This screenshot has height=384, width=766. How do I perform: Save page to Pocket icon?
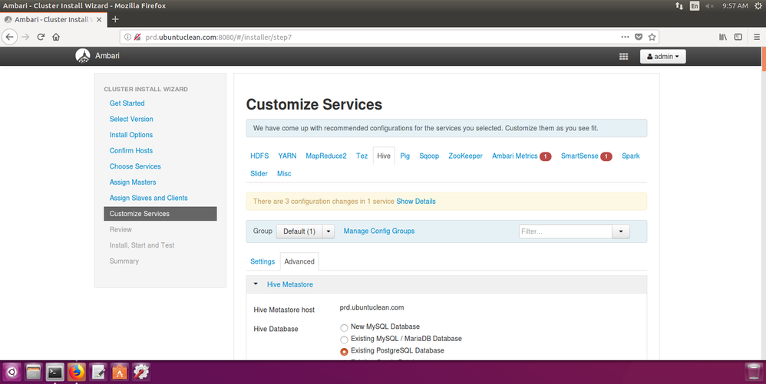(639, 37)
